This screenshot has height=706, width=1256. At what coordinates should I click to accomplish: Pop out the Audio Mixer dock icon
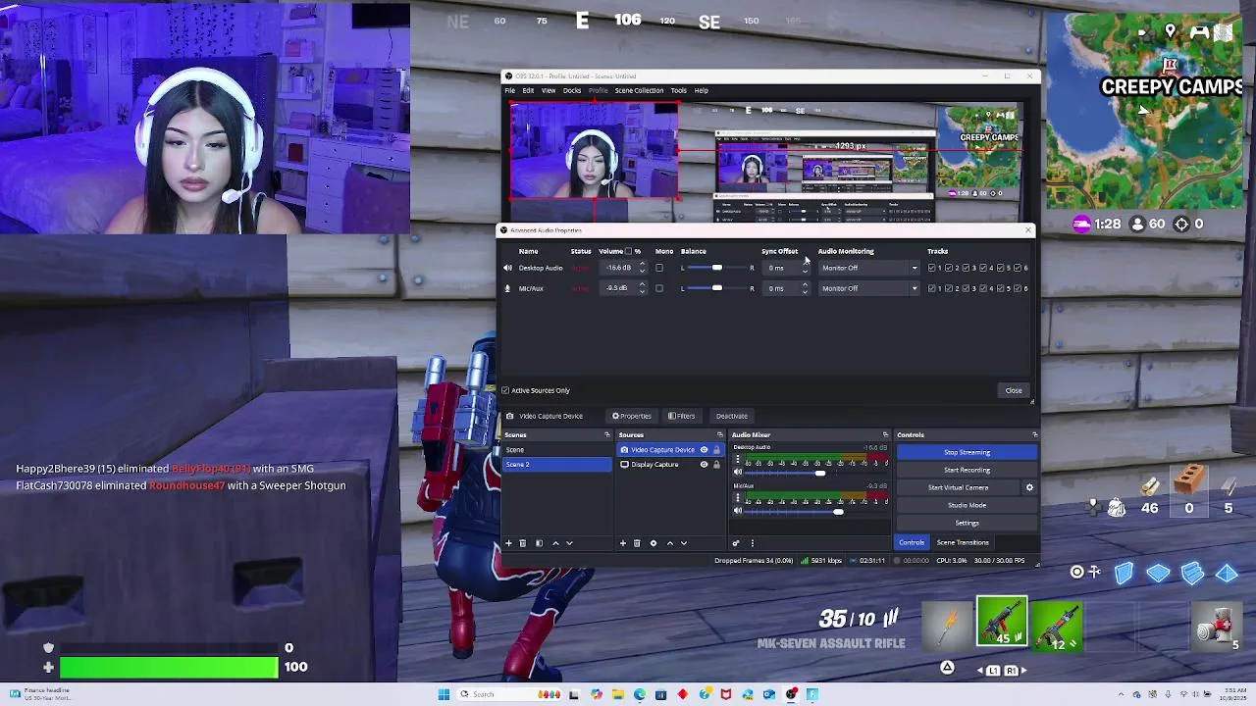click(885, 435)
